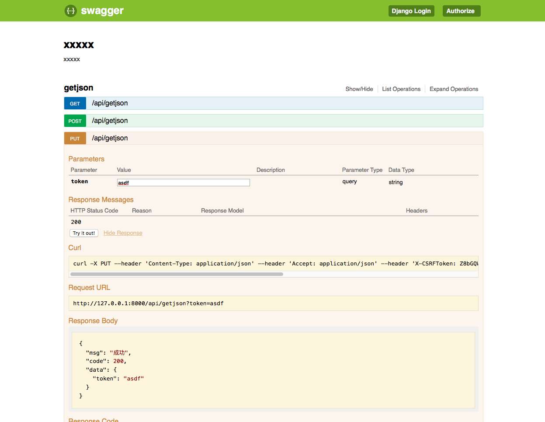
Task: Click the swagger logo icon
Action: (71, 11)
